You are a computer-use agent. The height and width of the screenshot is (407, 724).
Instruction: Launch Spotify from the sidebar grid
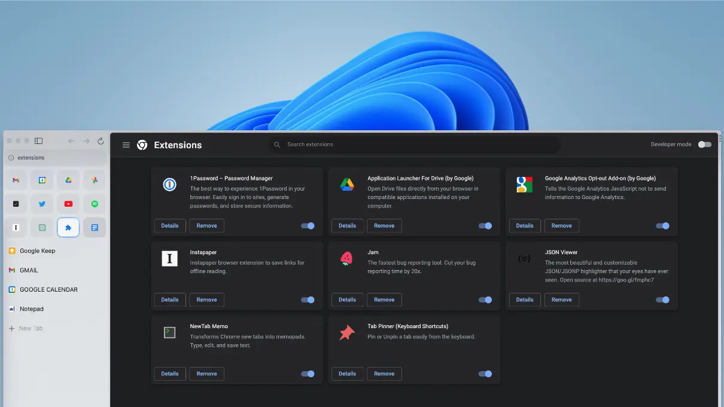[x=95, y=204]
